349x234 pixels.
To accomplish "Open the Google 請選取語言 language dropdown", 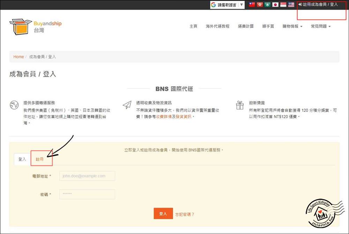I will 227,5.
